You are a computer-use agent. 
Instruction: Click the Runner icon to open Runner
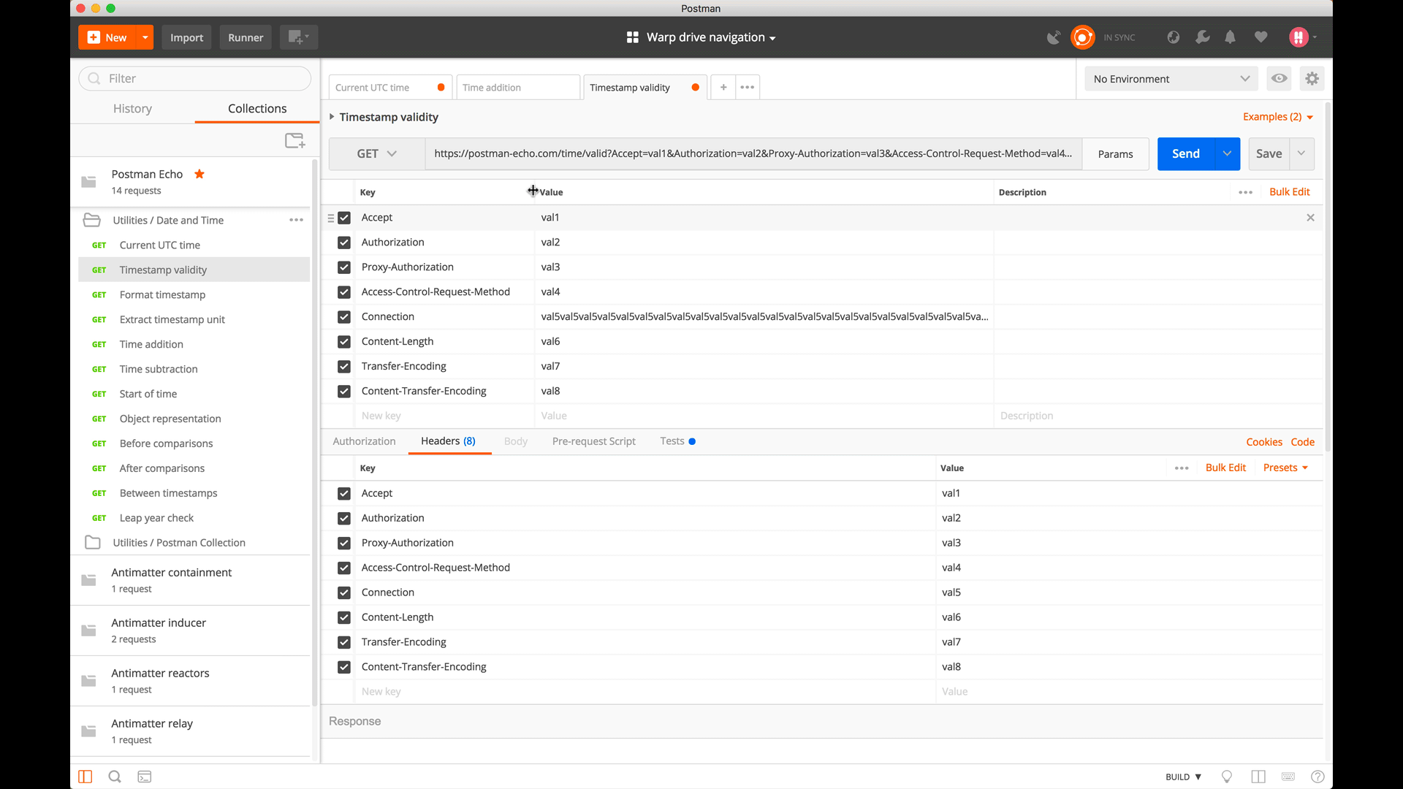[x=246, y=37]
